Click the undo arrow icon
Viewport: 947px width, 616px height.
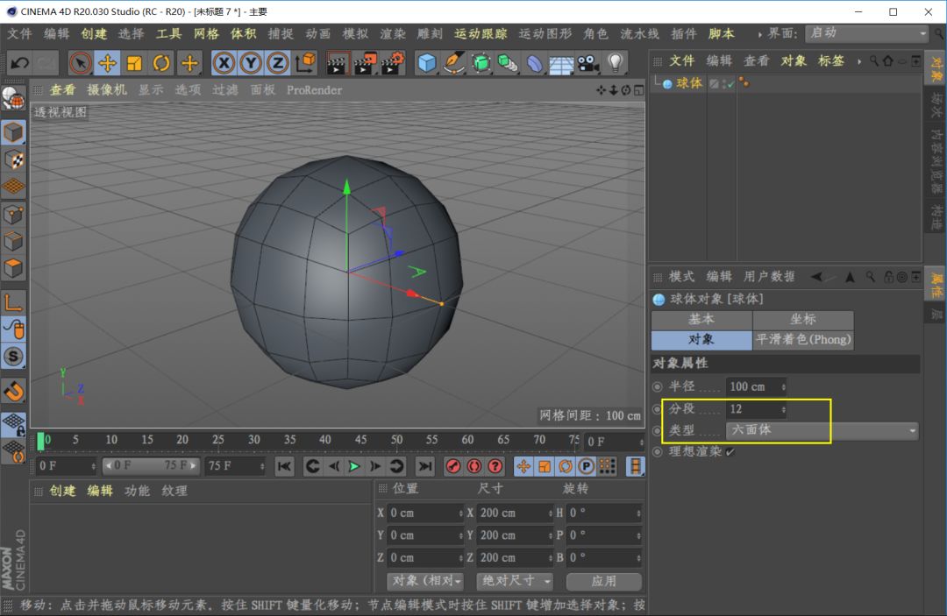point(19,63)
